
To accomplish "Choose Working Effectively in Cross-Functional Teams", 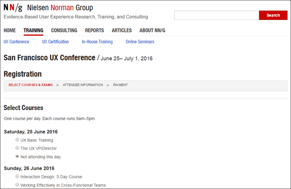I will tap(17, 185).
